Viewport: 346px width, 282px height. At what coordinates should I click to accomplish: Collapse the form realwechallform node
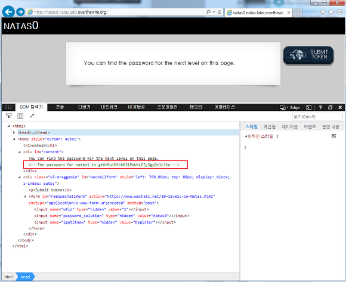pos(24,197)
